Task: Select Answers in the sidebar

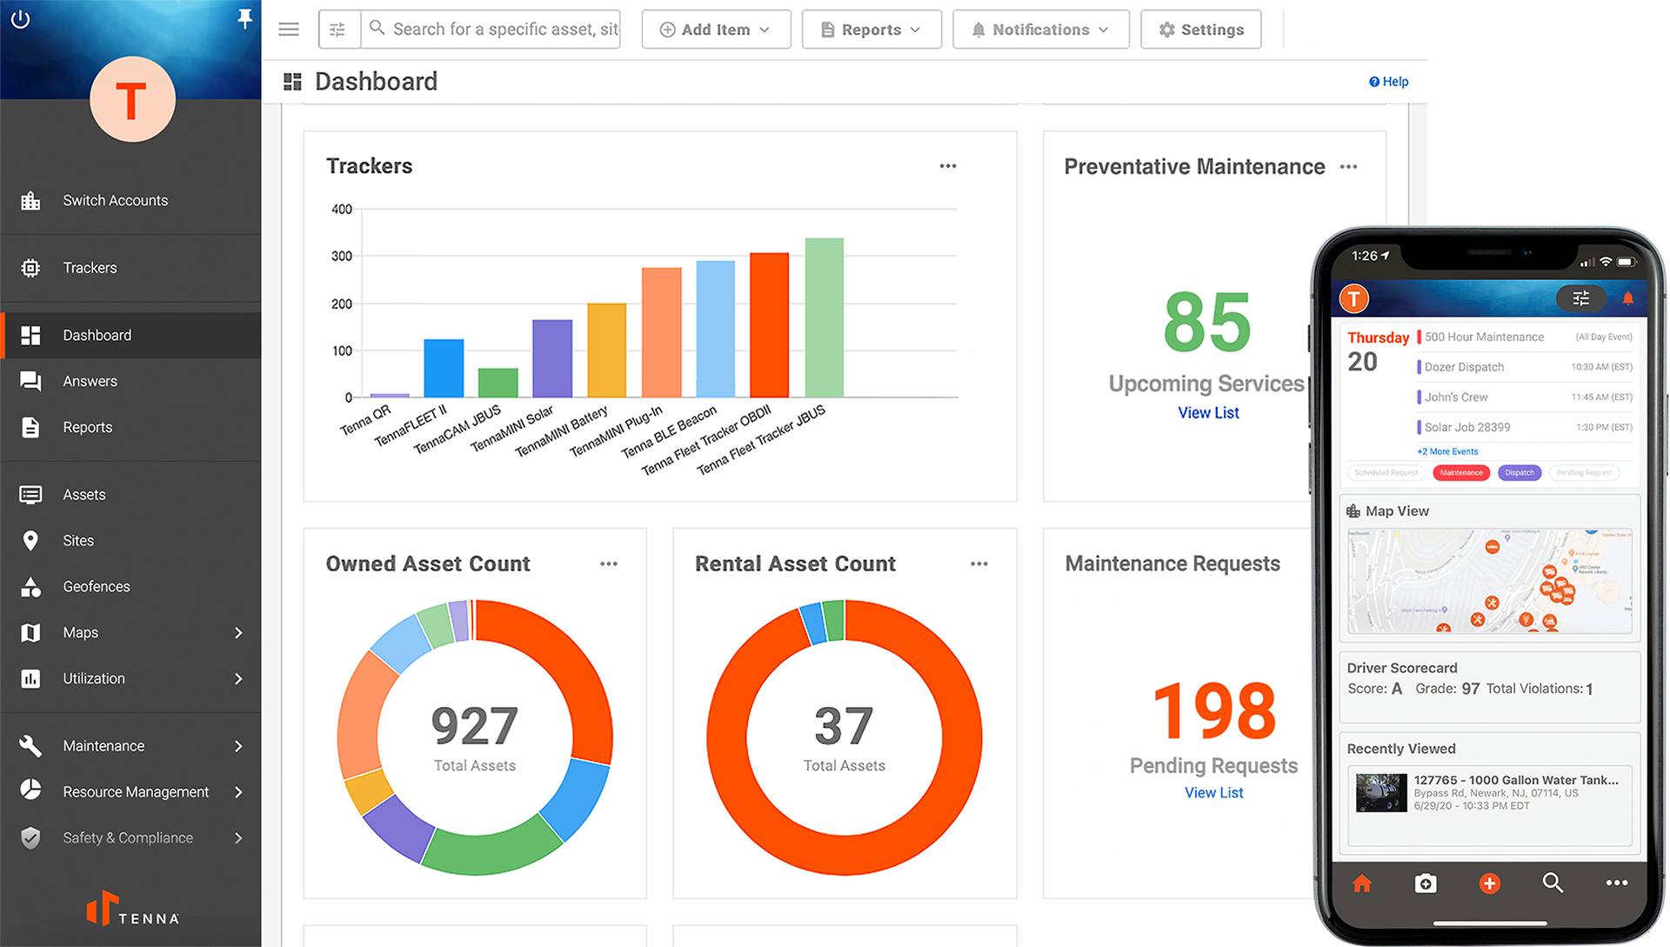Action: (130, 381)
